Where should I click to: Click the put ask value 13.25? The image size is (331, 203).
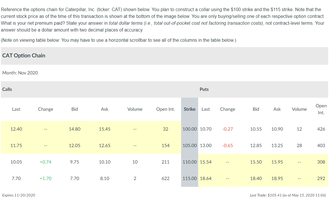tap(277, 145)
